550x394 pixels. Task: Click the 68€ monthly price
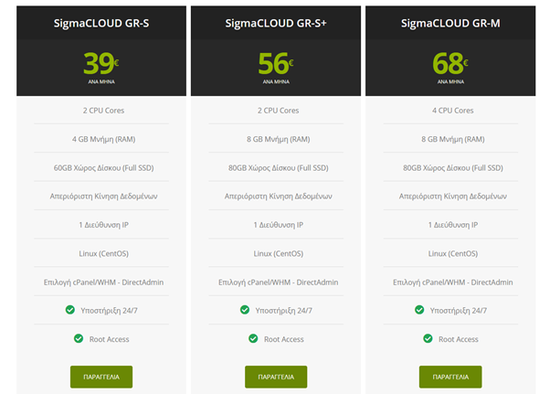click(450, 63)
